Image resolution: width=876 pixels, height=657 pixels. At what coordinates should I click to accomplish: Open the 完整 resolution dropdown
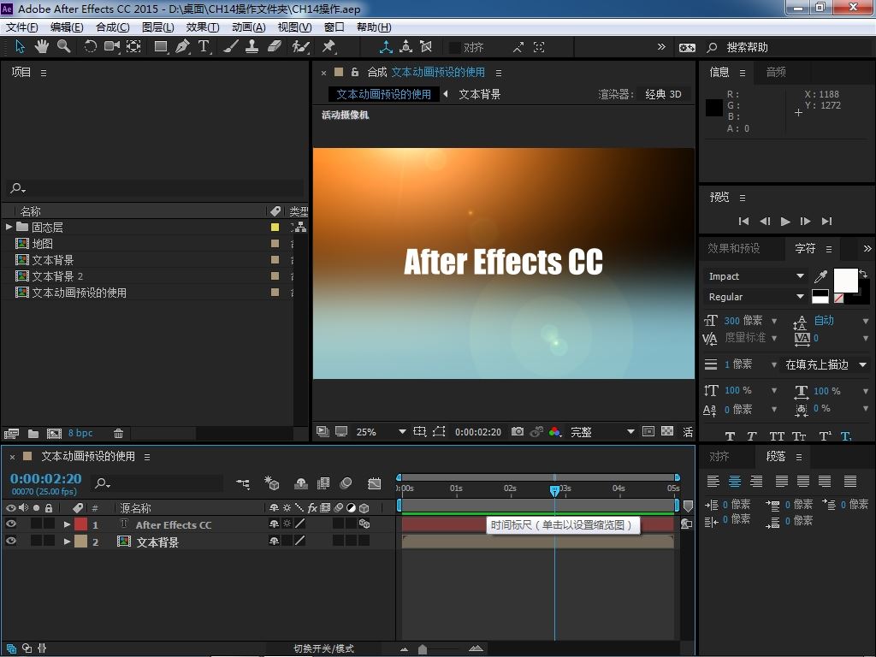pyautogui.click(x=601, y=431)
